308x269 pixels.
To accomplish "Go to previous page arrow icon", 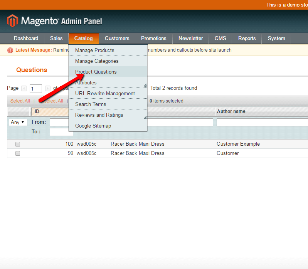I will click(24, 88).
